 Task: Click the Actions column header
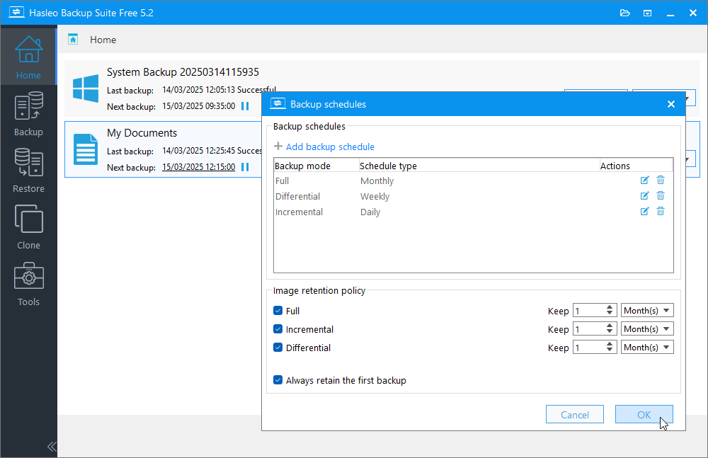[636, 166]
